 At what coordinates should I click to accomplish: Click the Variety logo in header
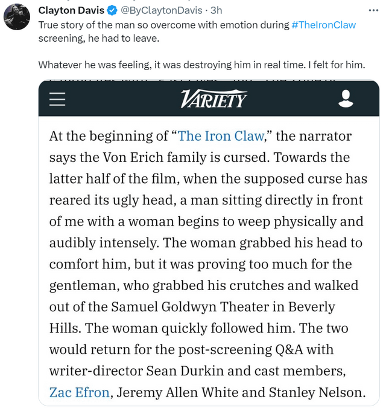click(214, 99)
